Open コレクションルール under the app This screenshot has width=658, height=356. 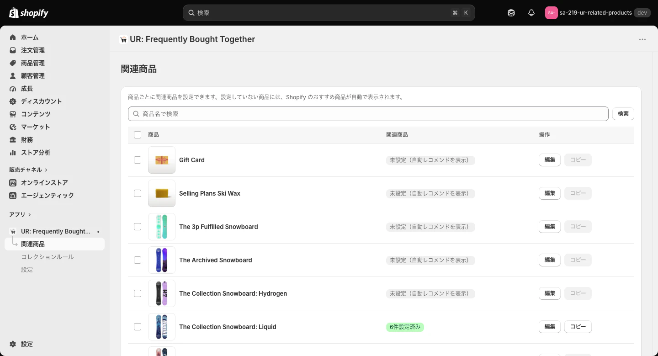click(48, 257)
